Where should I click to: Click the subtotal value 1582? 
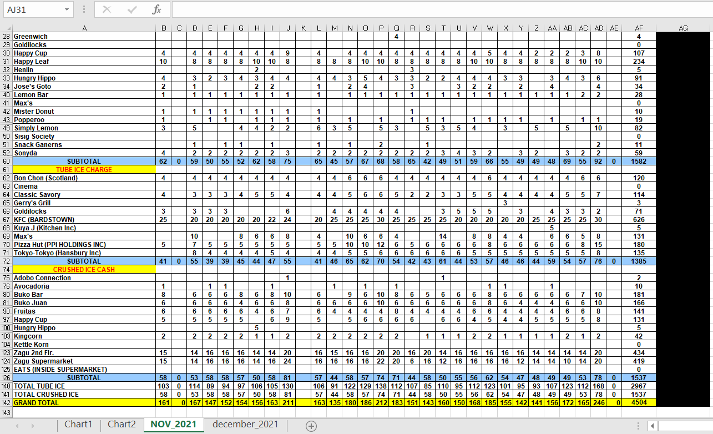click(x=639, y=162)
